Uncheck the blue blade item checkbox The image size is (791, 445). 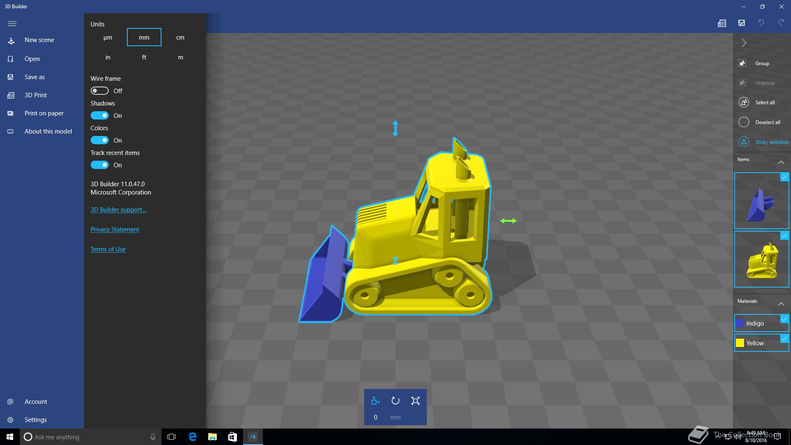784,177
